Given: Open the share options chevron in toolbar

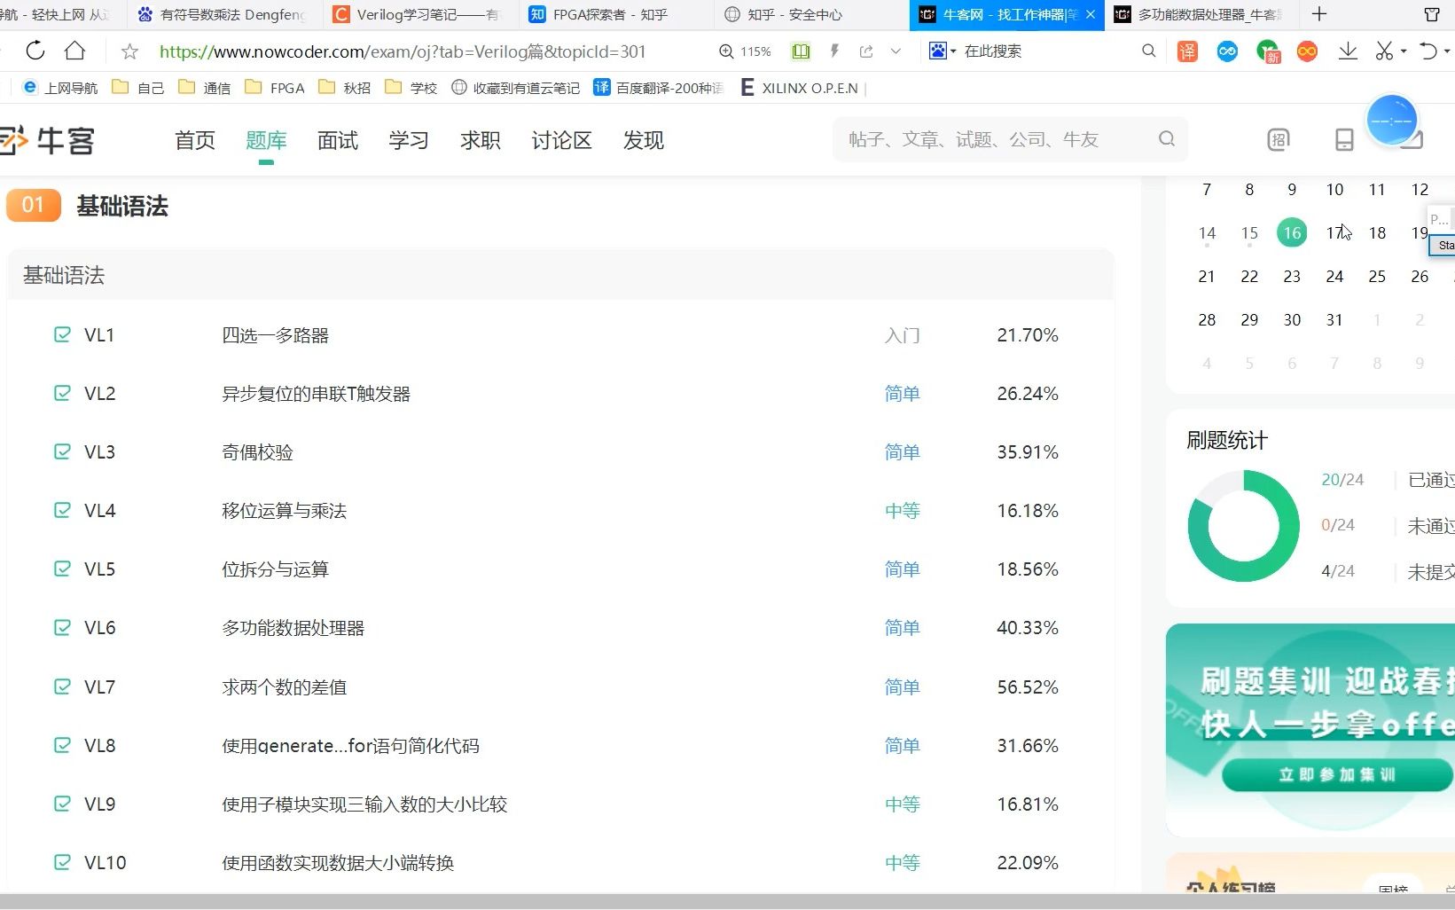Looking at the screenshot, I should coord(896,51).
